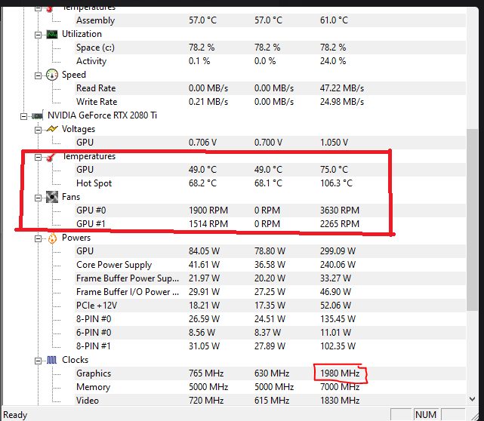Click the vertical scrollbar thumb
The height and width of the screenshot is (421, 484).
pyautogui.click(x=472, y=220)
